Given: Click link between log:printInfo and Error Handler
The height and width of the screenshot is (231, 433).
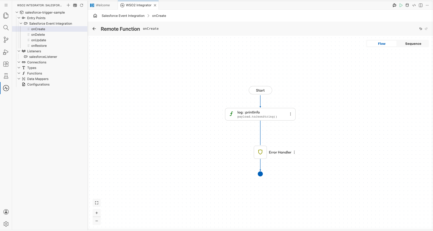Looking at the screenshot, I should pyautogui.click(x=260, y=133).
